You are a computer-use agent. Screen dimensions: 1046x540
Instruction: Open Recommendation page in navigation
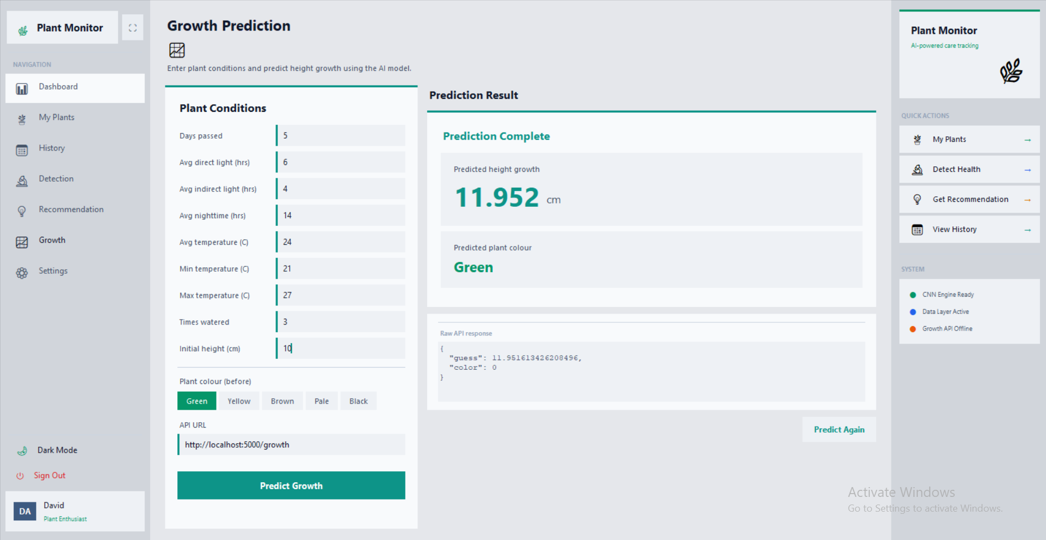pos(75,210)
